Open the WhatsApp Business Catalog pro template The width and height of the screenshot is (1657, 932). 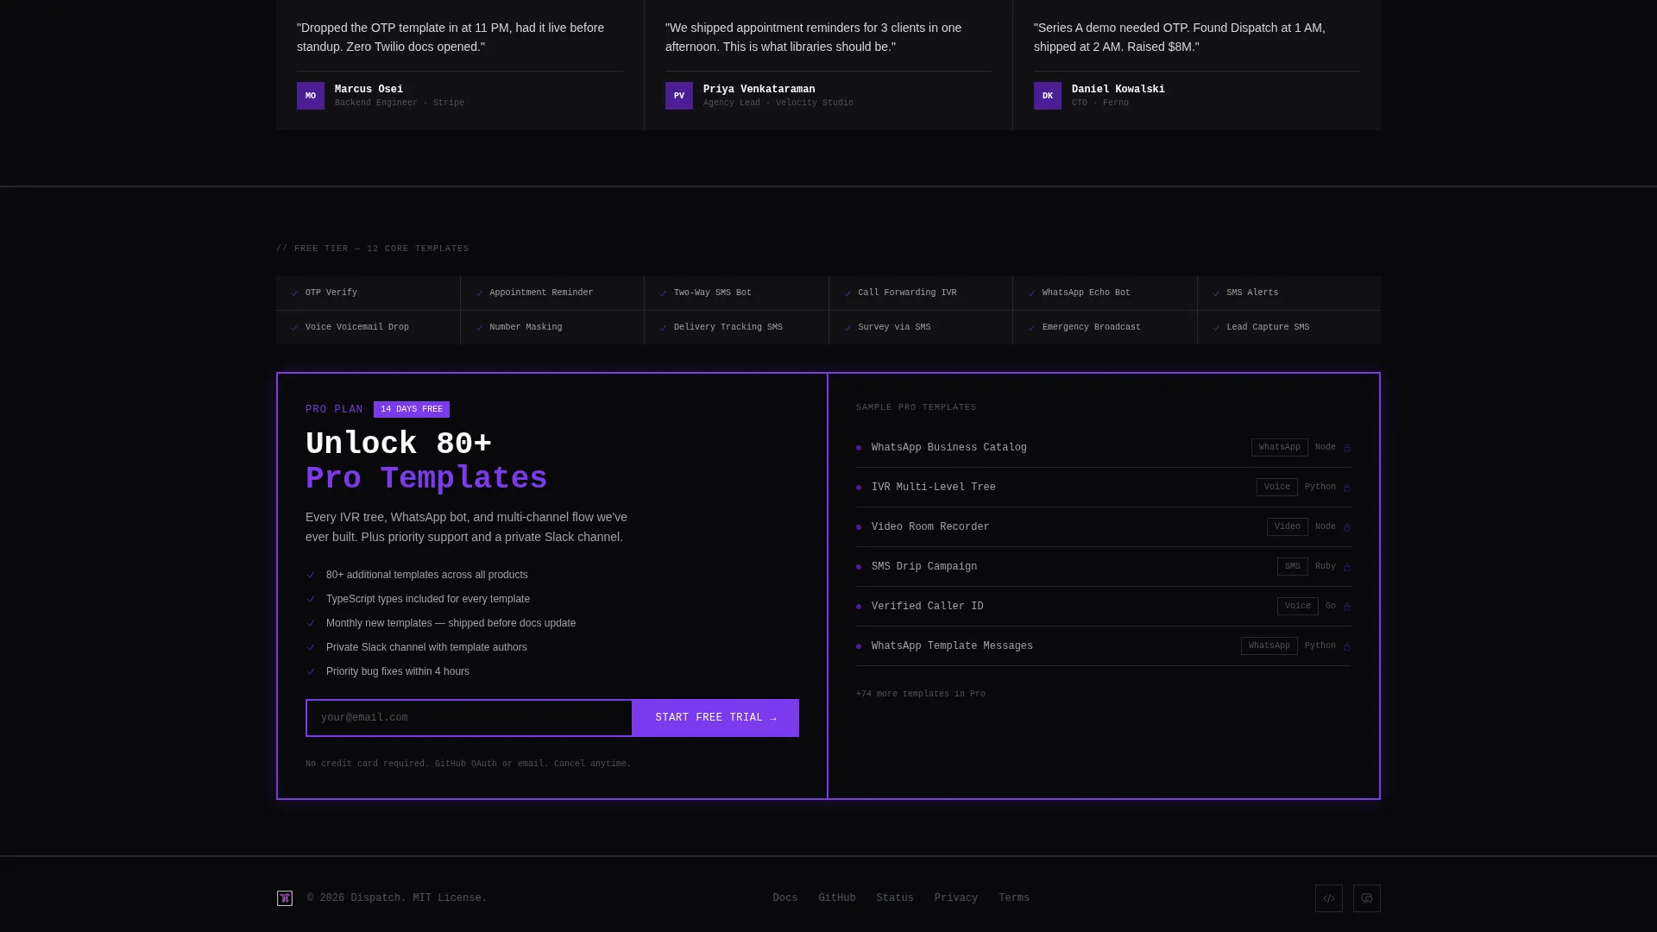(x=1104, y=448)
